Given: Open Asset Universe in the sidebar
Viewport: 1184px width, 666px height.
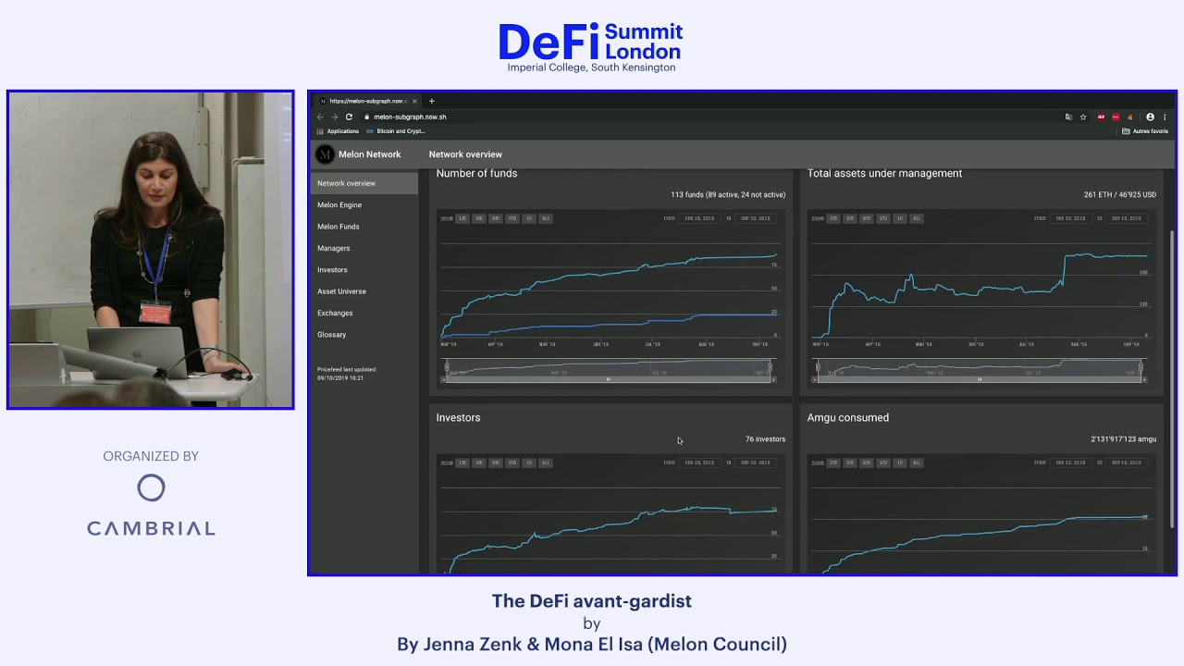Looking at the screenshot, I should [x=364, y=291].
